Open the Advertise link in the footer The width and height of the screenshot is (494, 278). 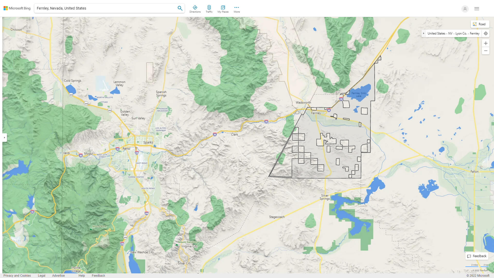pyautogui.click(x=58, y=275)
